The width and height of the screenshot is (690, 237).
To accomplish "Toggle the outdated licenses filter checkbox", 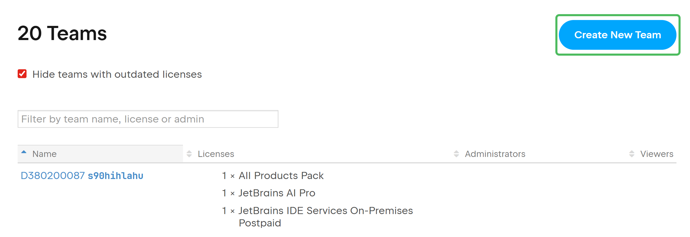I will [22, 74].
